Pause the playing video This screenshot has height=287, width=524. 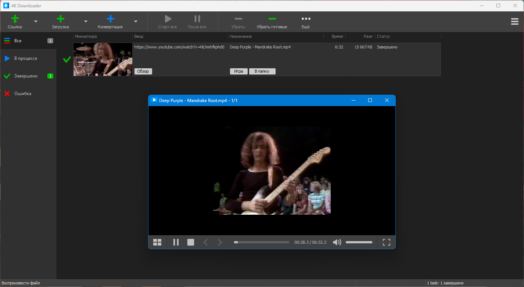tap(176, 242)
